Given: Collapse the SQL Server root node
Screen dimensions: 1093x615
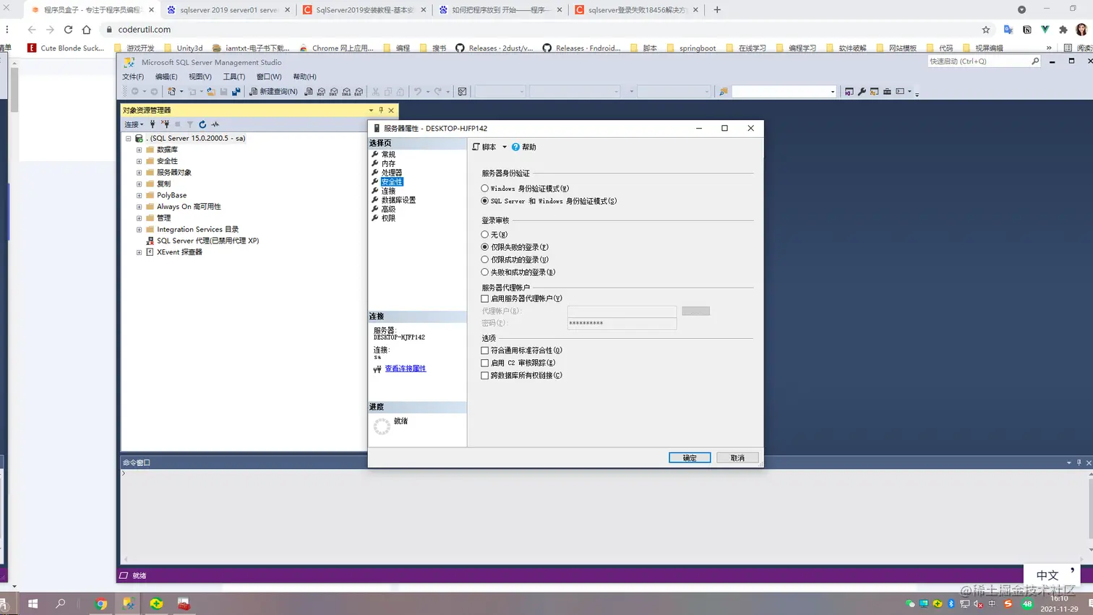Looking at the screenshot, I should click(129, 138).
